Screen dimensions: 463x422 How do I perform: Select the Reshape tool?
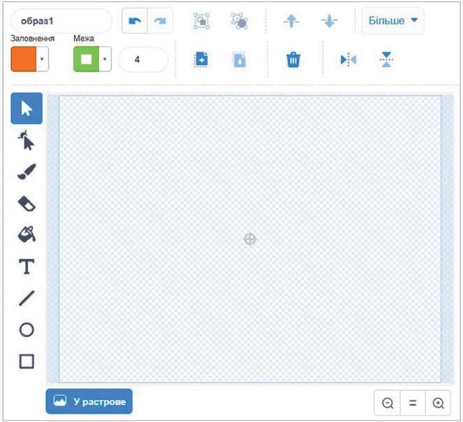(x=27, y=141)
